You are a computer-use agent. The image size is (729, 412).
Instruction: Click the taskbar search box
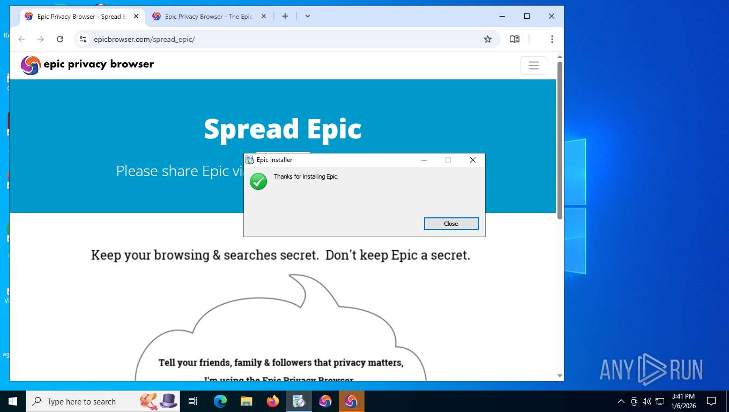tap(103, 401)
